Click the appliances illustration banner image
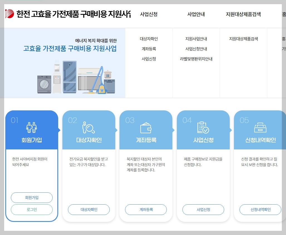This screenshot has height=235, width=286. tap(76, 77)
